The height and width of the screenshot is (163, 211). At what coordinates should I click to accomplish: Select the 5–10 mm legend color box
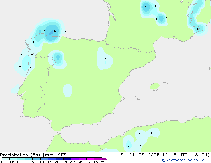click(36, 159)
